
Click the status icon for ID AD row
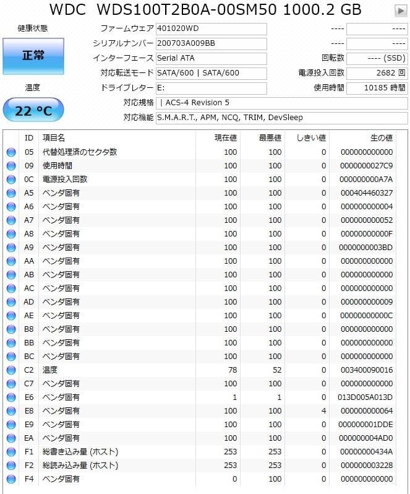tap(11, 302)
